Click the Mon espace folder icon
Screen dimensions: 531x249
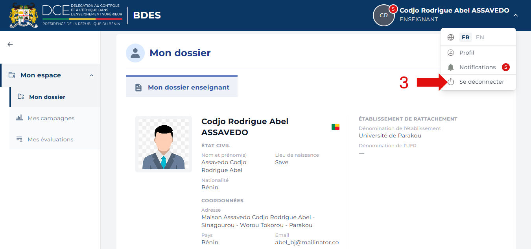click(x=12, y=75)
